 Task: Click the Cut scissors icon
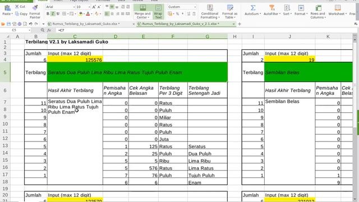pyautogui.click(x=17, y=7)
